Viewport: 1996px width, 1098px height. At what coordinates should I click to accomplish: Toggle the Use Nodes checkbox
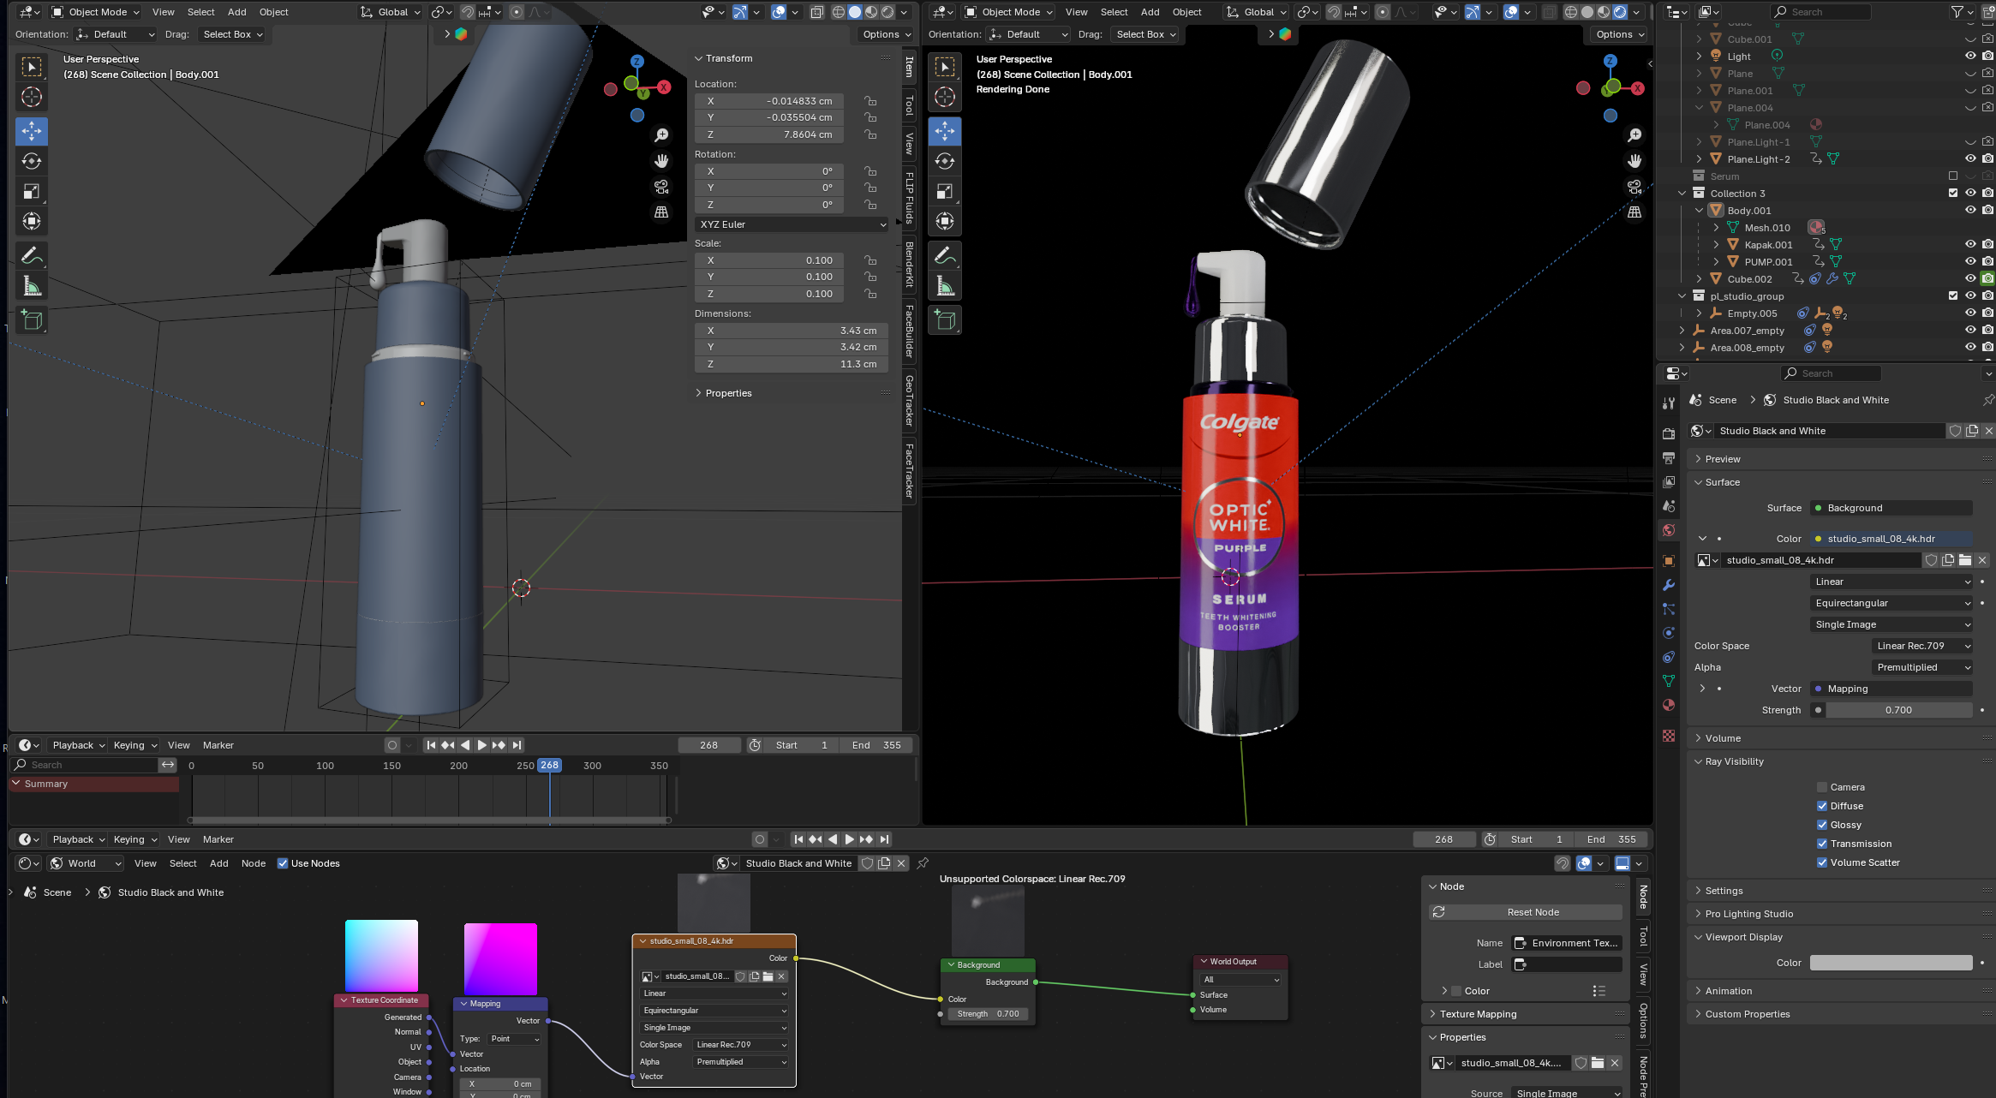click(x=283, y=863)
